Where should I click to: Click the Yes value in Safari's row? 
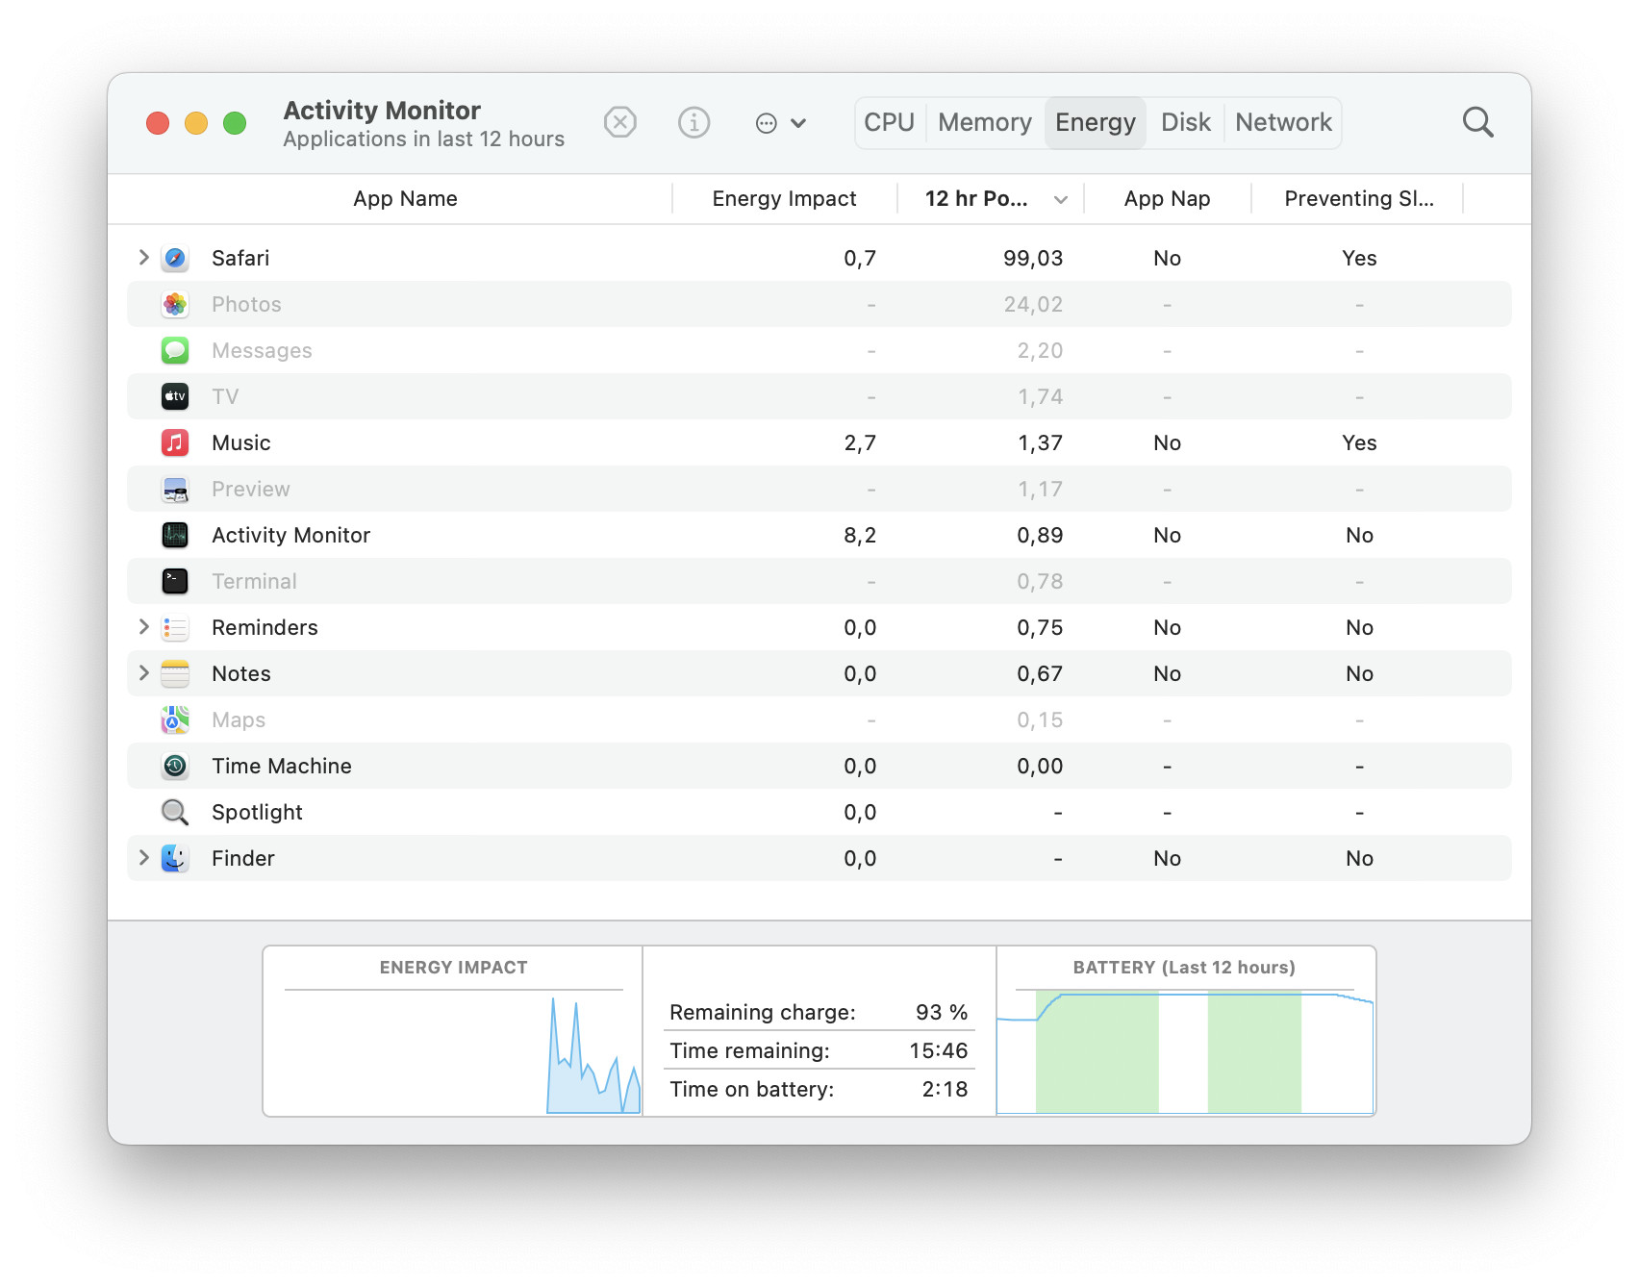point(1359,258)
